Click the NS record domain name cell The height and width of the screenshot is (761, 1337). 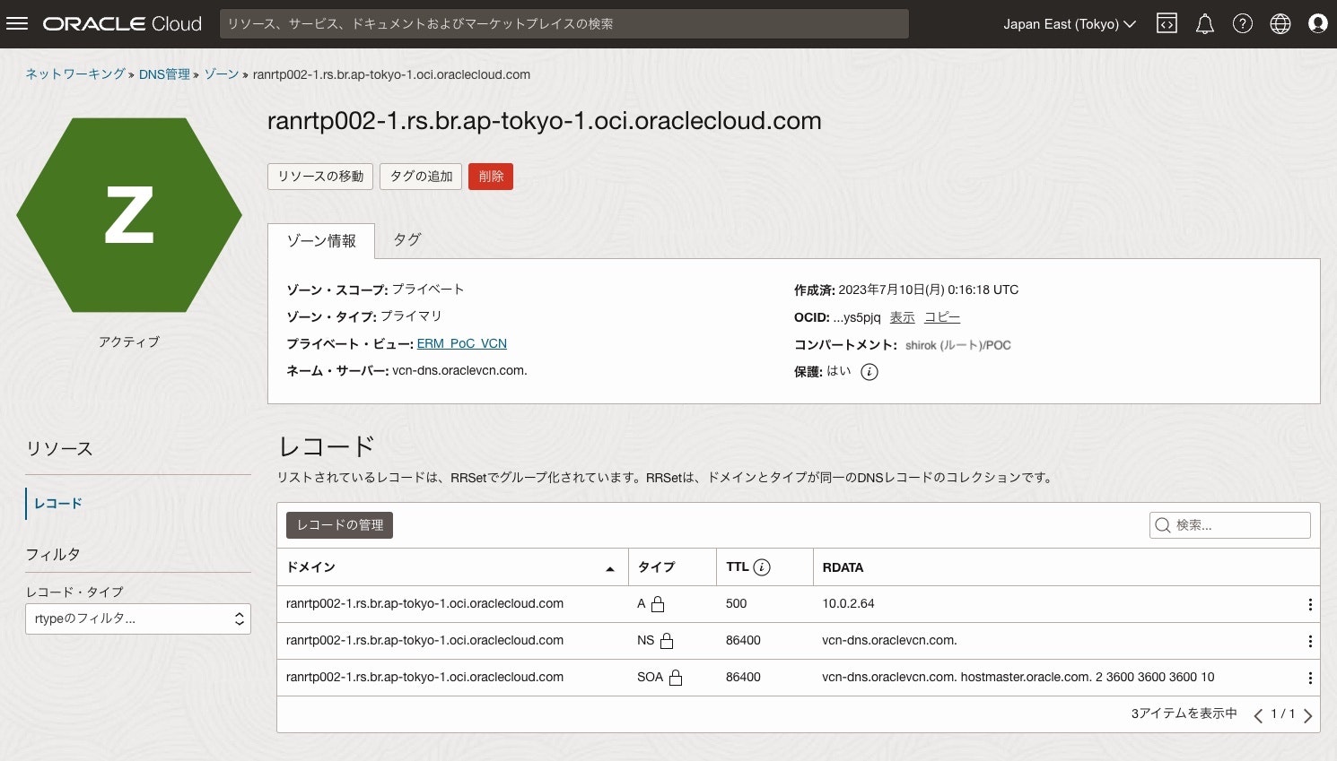click(424, 641)
